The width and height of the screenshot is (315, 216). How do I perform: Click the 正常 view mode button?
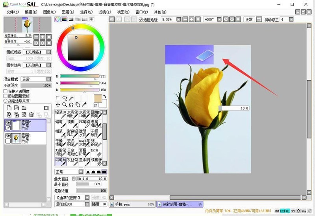tap(249, 19)
